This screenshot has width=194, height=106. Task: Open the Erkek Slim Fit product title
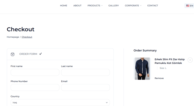(x=169, y=61)
